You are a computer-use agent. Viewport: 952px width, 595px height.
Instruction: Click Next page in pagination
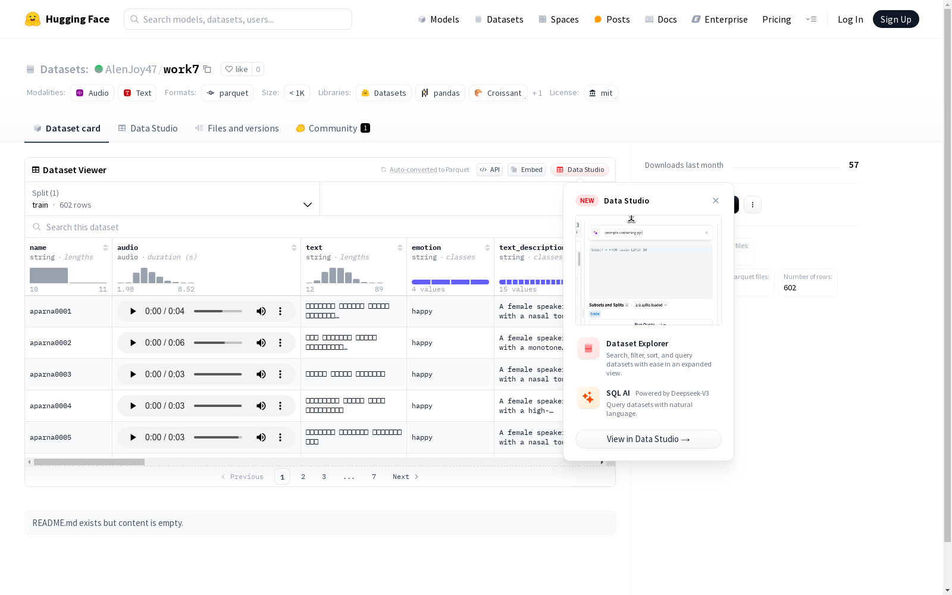[406, 477]
